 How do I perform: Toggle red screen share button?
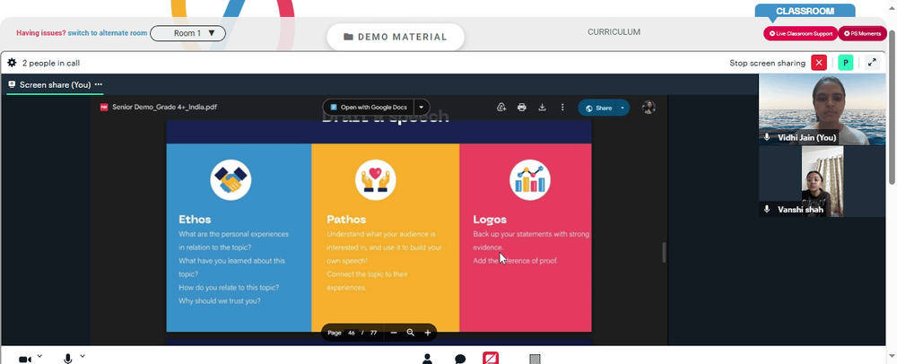(x=491, y=359)
